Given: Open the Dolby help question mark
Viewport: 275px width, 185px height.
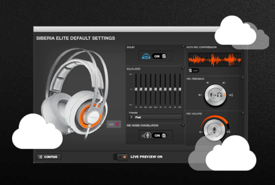Looking at the screenshot, I should [183, 46].
